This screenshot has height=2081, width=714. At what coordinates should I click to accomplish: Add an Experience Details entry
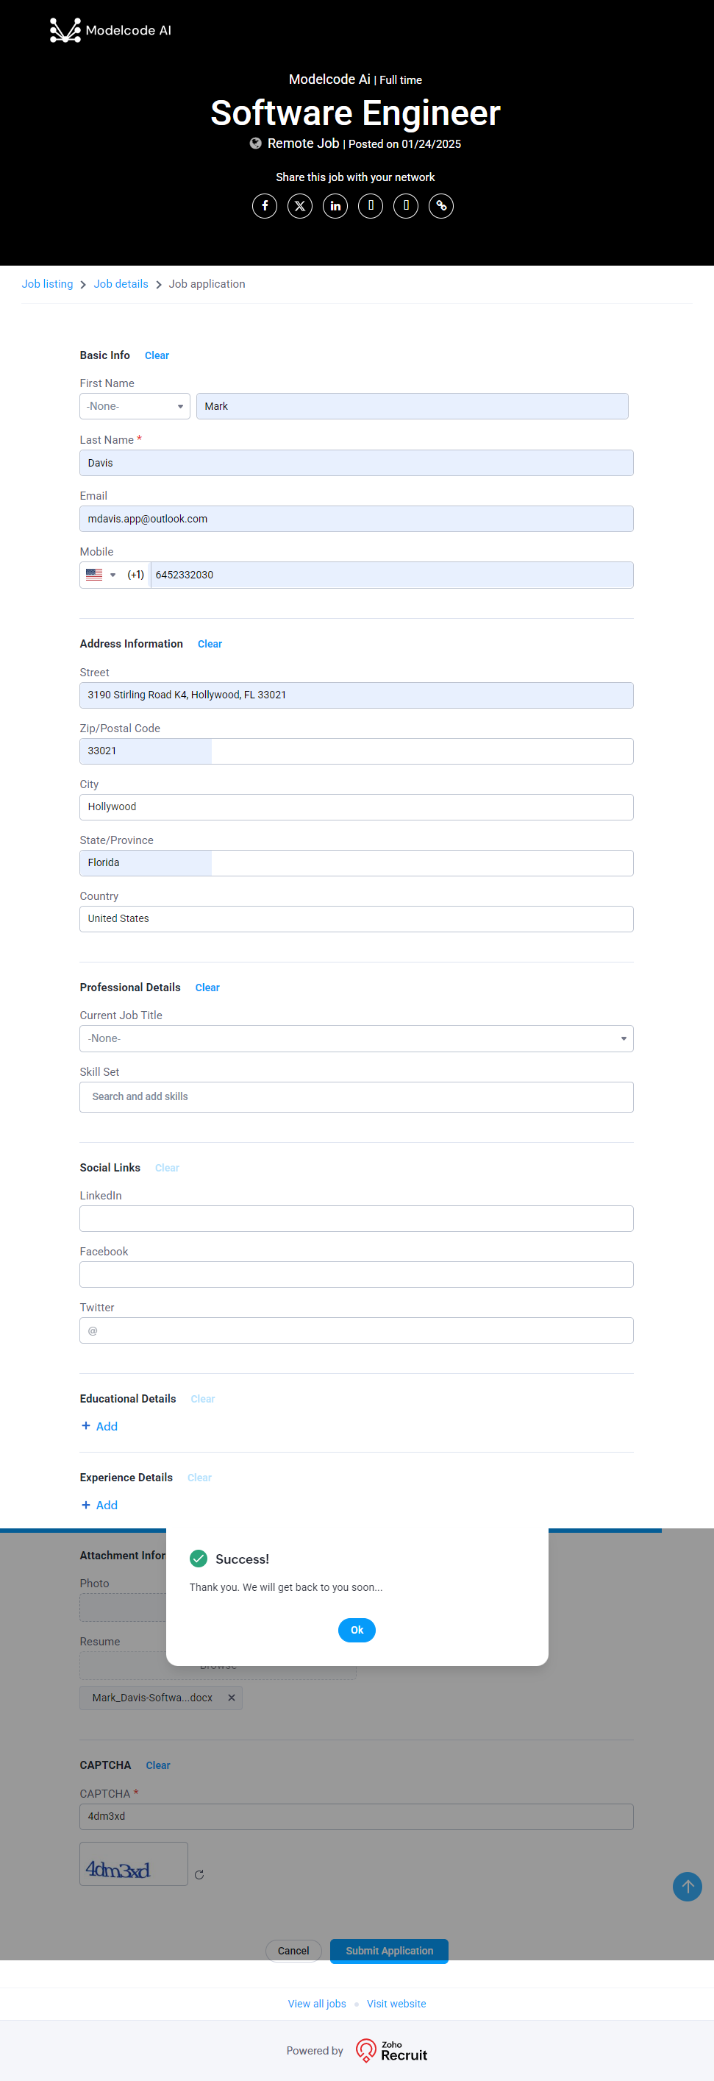[x=100, y=1505]
